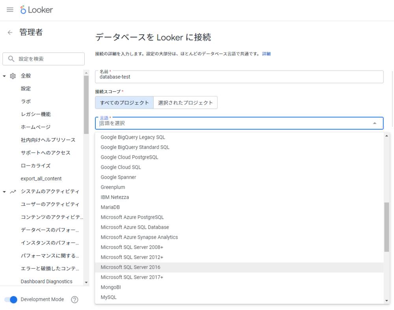Select すべてのプロジェクト scope option
394x310 pixels.
pyautogui.click(x=124, y=103)
